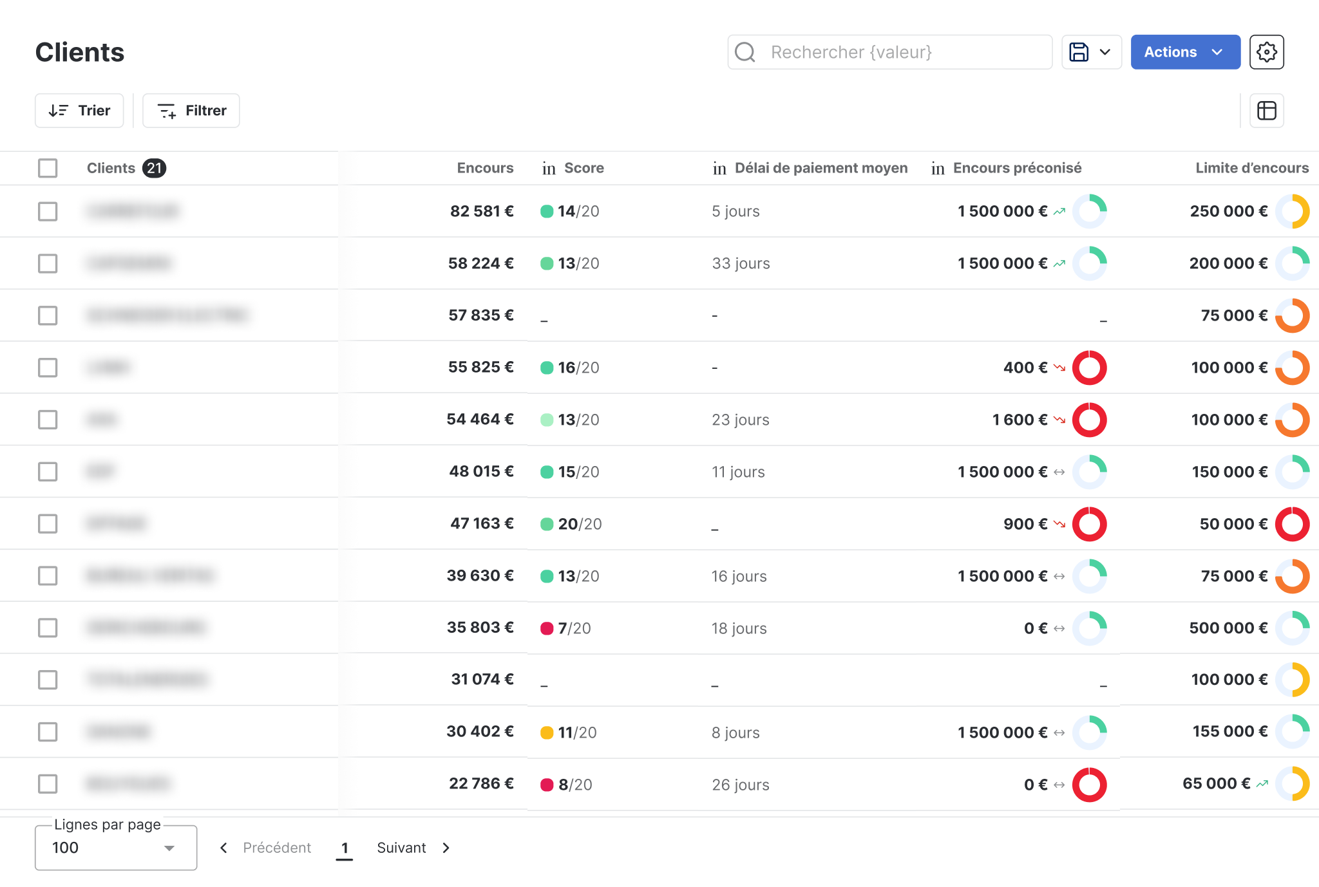Viewport: 1319px width, 887px height.
Task: Check the checkbox on the 22 786 € row
Action: point(48,784)
